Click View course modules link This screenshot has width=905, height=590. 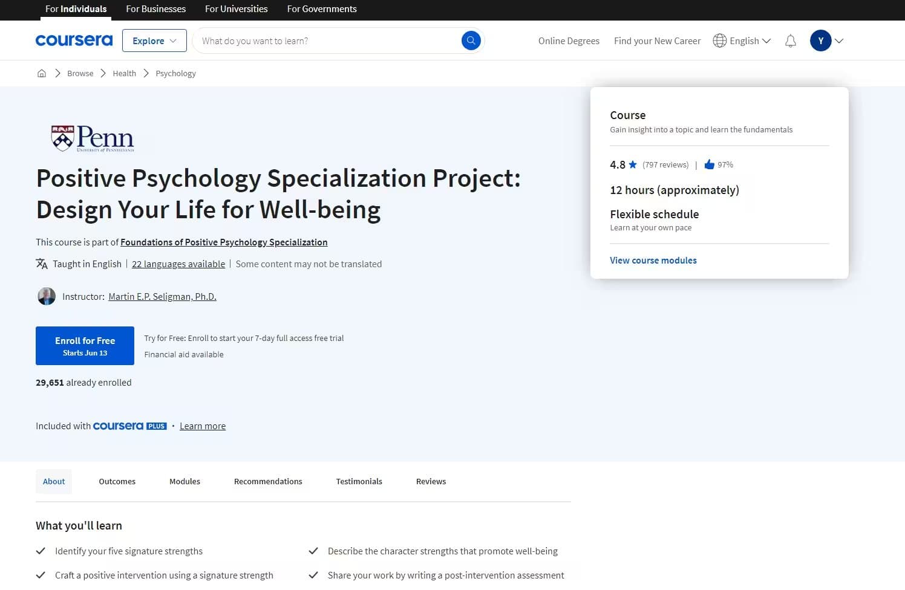point(653,260)
